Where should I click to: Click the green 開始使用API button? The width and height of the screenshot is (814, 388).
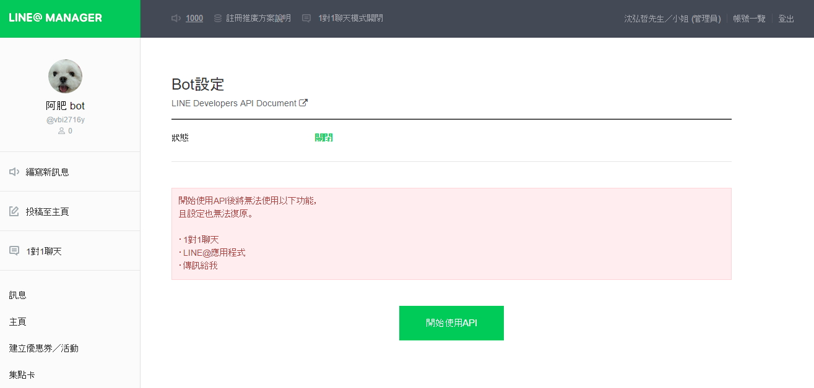[x=451, y=323]
